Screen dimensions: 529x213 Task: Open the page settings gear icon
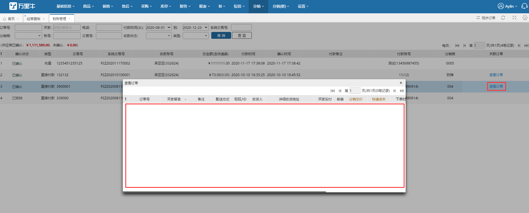click(525, 18)
